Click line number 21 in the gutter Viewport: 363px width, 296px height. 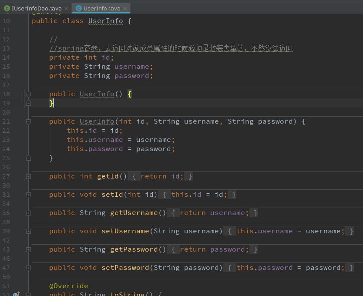tap(6, 121)
